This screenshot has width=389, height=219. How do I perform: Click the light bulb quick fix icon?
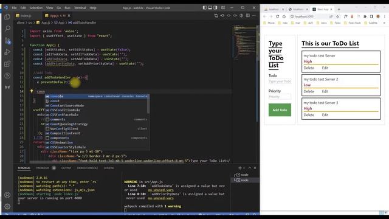[32, 91]
